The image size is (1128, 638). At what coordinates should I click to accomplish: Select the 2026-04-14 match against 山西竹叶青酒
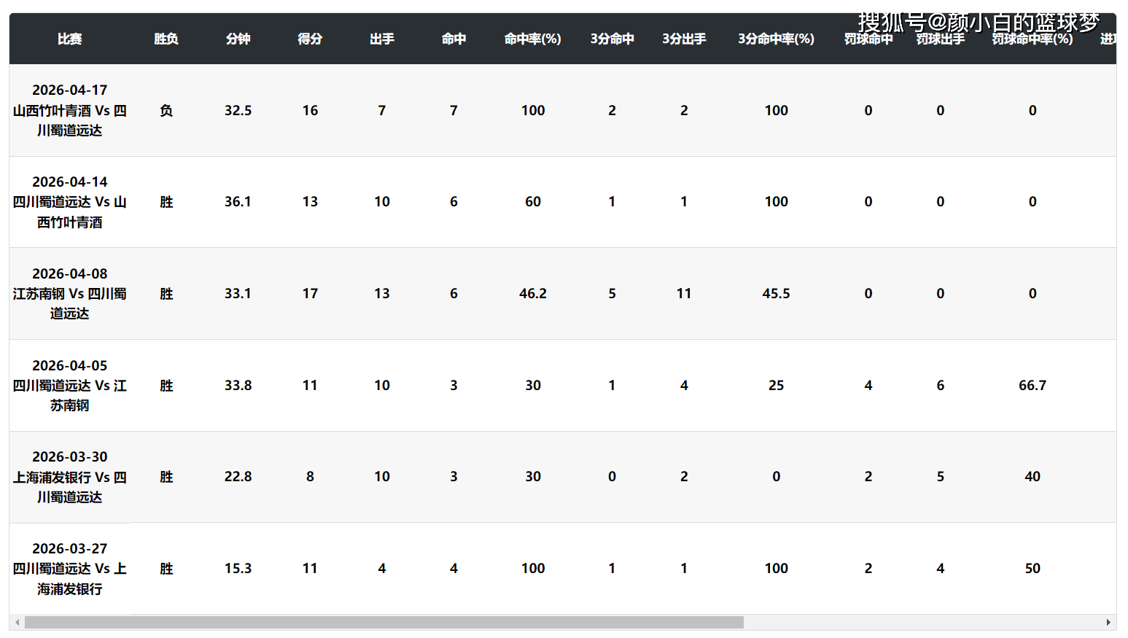pos(70,202)
